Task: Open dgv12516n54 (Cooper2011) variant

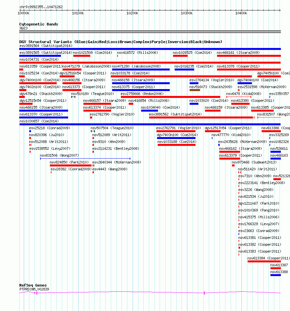Action: point(83,73)
